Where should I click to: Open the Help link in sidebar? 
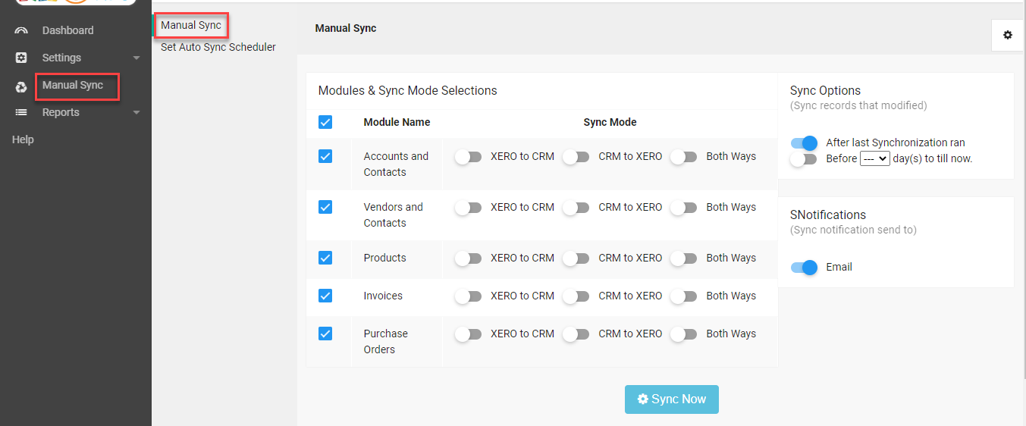[23, 139]
